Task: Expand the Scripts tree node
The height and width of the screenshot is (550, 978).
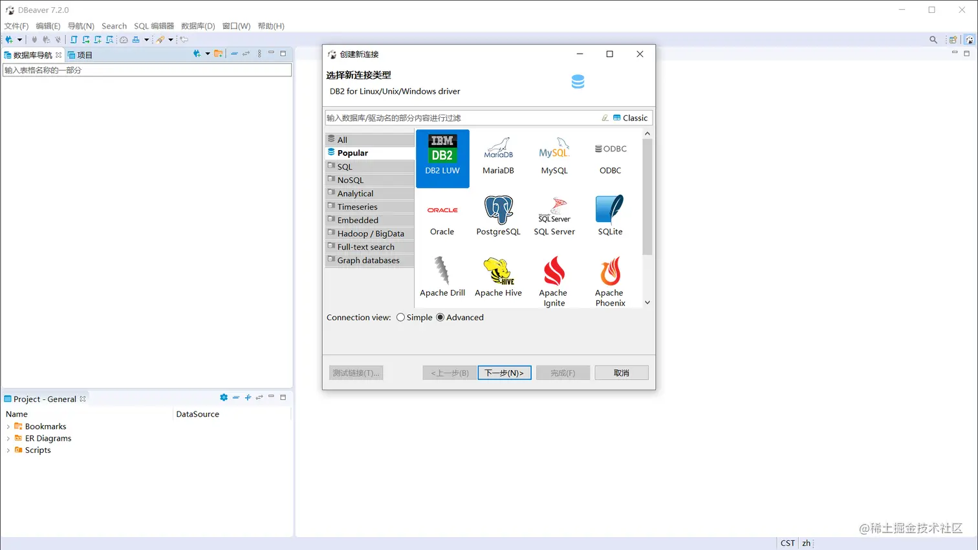Action: pos(8,450)
